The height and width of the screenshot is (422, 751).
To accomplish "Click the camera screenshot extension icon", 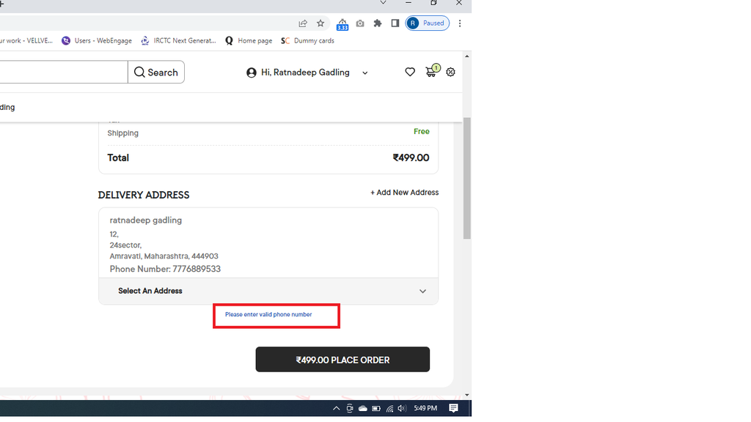I will tap(360, 23).
